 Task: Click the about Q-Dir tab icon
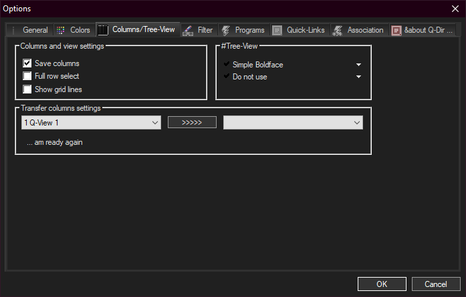(x=396, y=30)
